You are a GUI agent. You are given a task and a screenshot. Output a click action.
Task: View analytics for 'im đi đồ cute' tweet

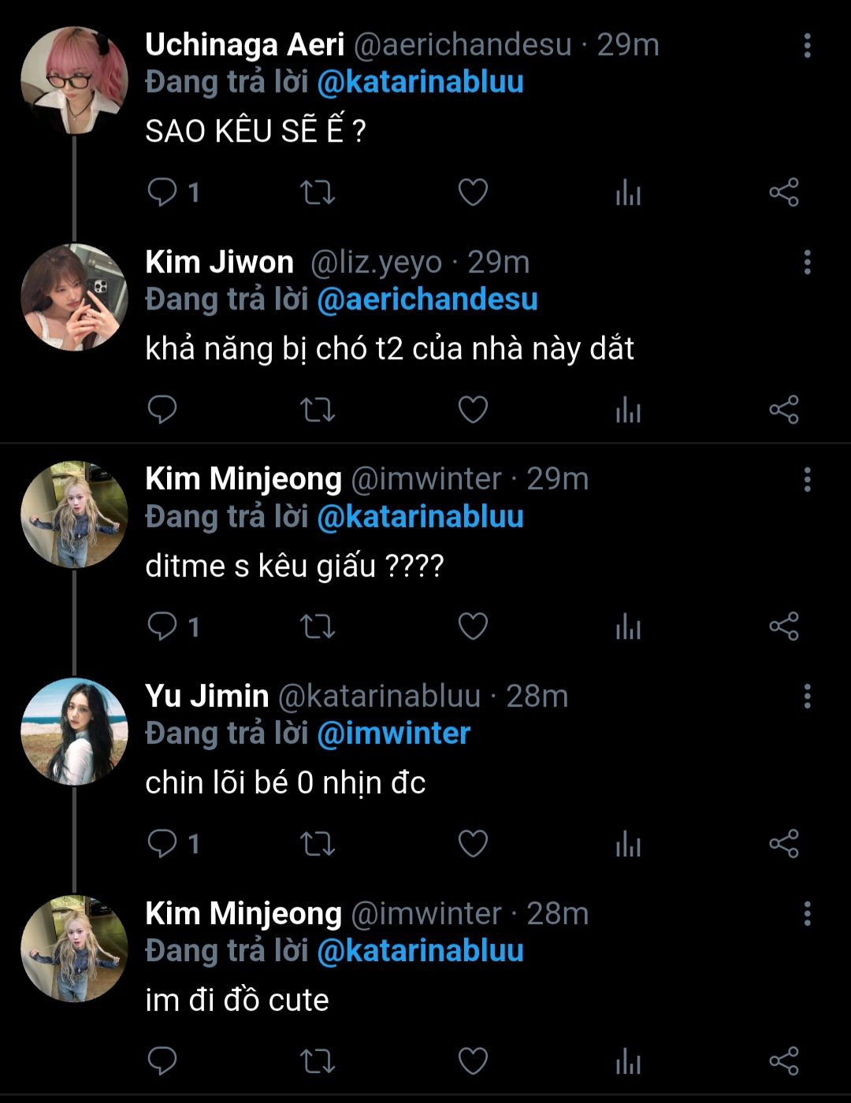(x=628, y=1061)
